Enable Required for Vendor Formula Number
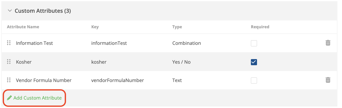The height and width of the screenshot is (108, 342). pos(254,80)
